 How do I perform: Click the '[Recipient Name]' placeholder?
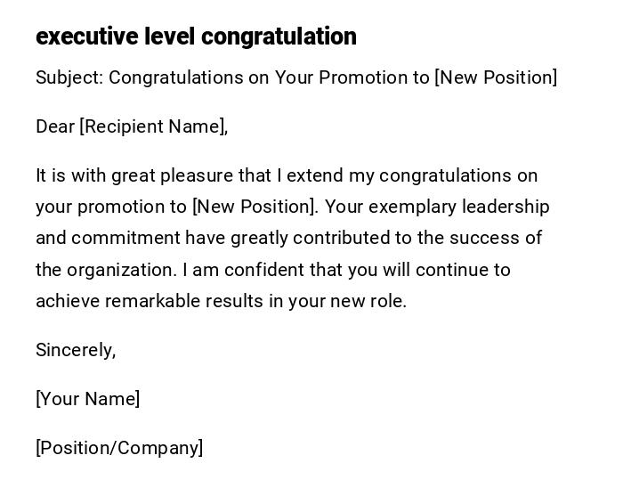151,126
